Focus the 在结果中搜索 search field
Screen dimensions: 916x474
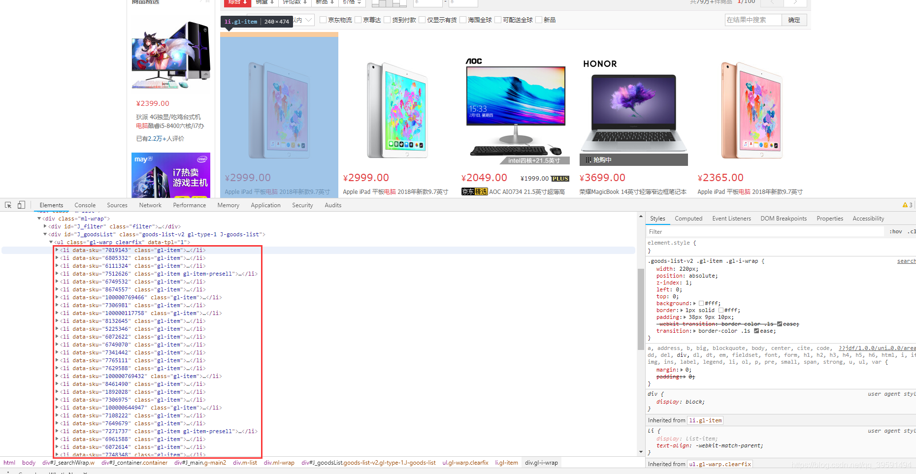pos(753,20)
